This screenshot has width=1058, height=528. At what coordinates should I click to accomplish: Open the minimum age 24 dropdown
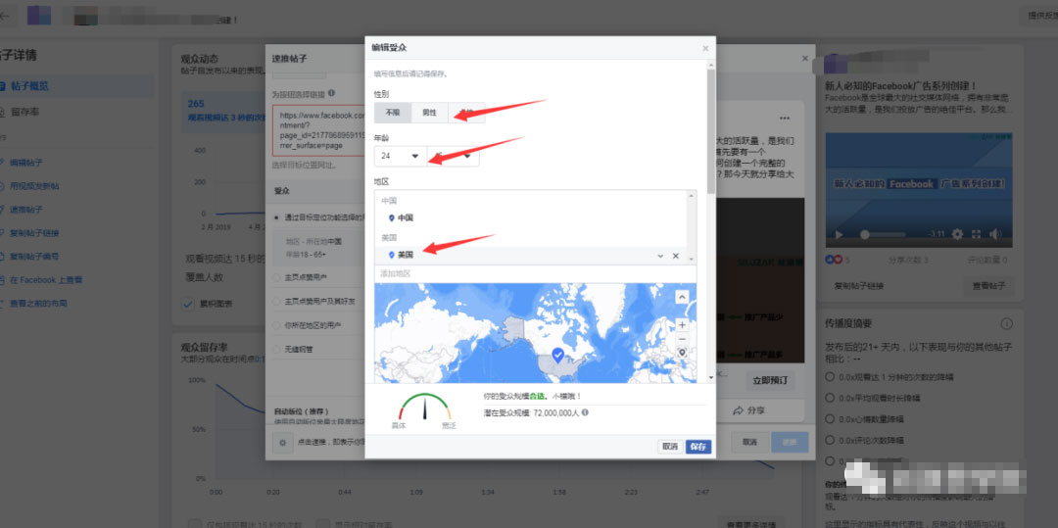click(x=400, y=156)
